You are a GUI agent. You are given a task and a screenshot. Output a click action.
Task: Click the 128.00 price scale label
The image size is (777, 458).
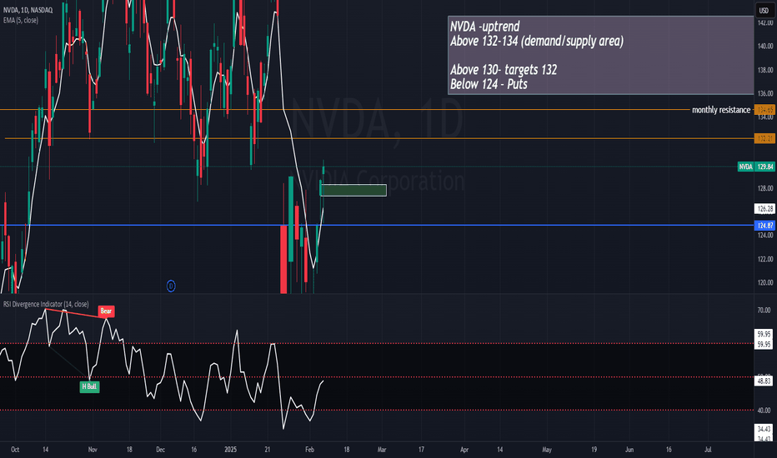[765, 188]
